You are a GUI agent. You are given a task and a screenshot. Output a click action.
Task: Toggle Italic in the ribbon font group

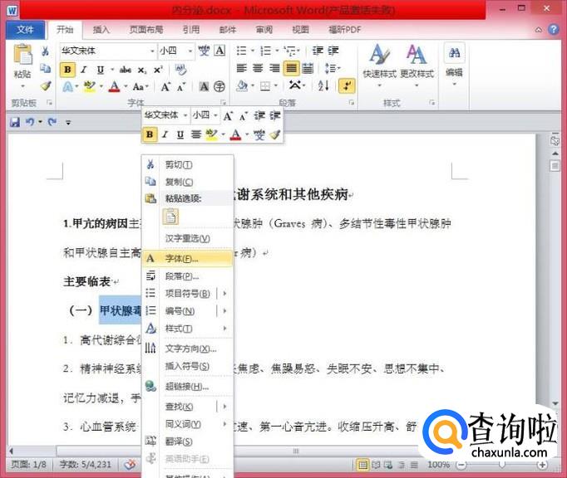coord(84,70)
